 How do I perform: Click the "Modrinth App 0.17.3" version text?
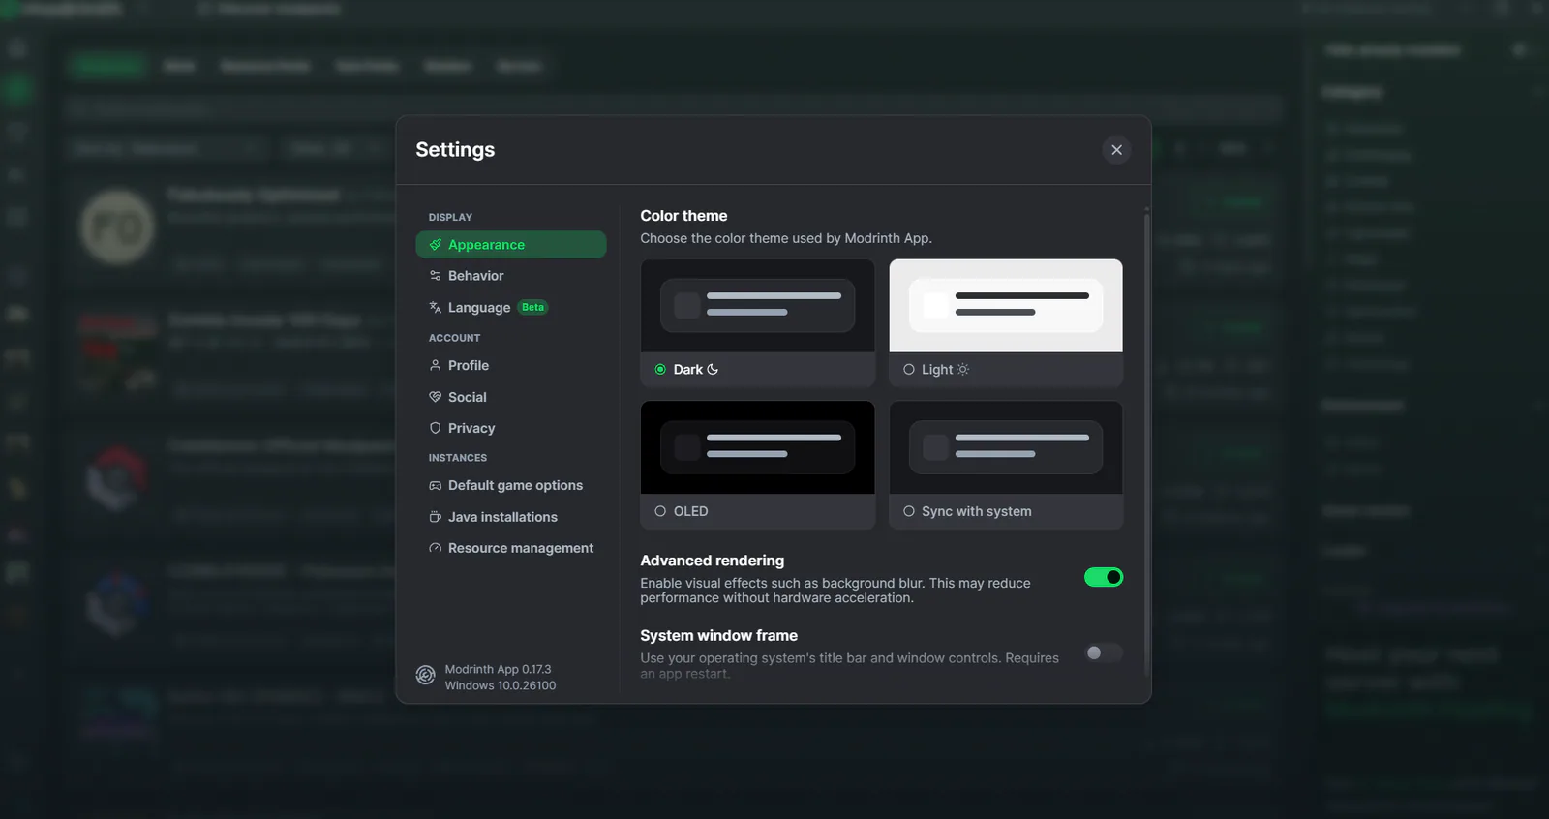tap(498, 669)
